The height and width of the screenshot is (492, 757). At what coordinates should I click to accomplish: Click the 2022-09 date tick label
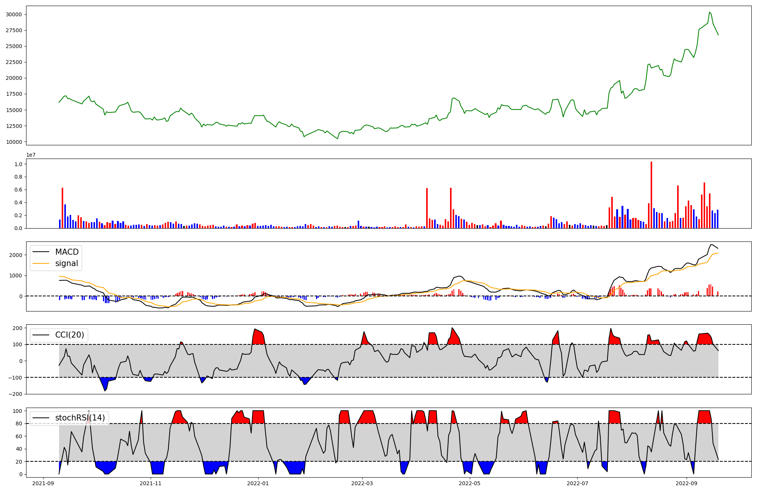[687, 483]
